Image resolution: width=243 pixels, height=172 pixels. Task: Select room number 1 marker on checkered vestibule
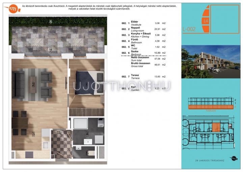click(x=60, y=135)
